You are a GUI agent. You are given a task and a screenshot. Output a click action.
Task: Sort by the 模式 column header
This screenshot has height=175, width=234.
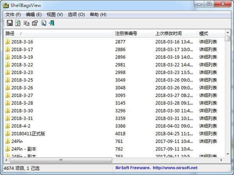tap(211, 33)
